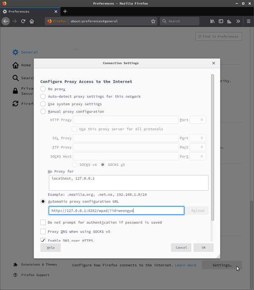Click the SOCKS Host Port field
This screenshot has height=290, width=254.
click(198, 156)
